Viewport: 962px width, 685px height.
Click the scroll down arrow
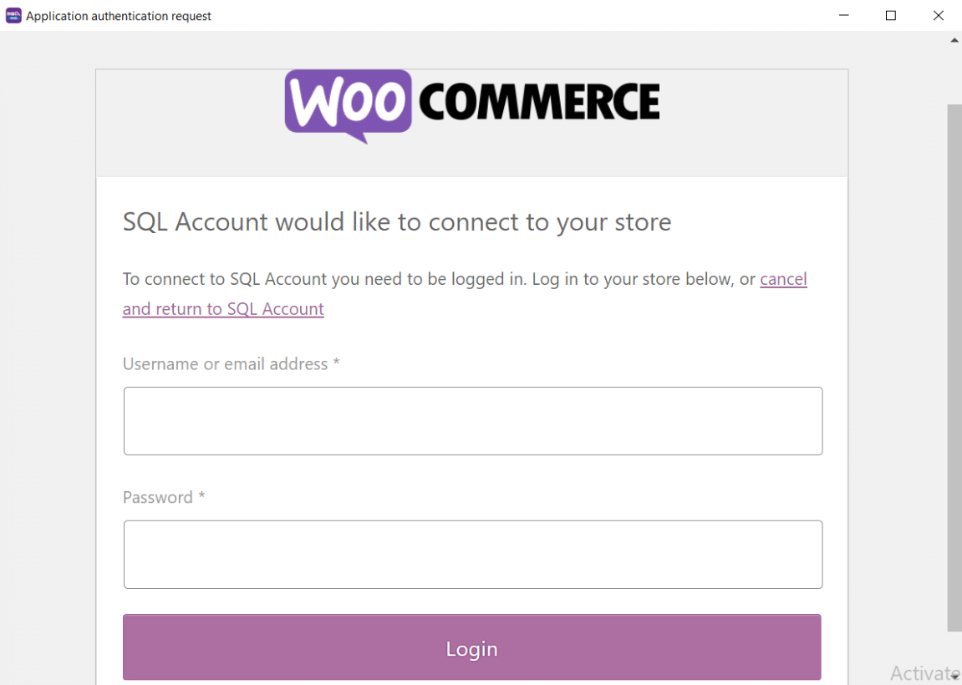pos(954,677)
